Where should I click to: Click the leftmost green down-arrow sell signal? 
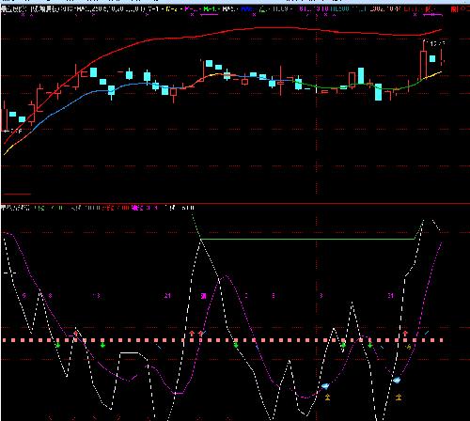pos(57,345)
